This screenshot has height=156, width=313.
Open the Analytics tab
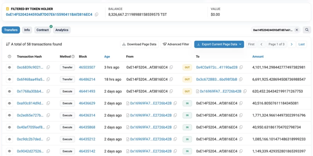62,30
